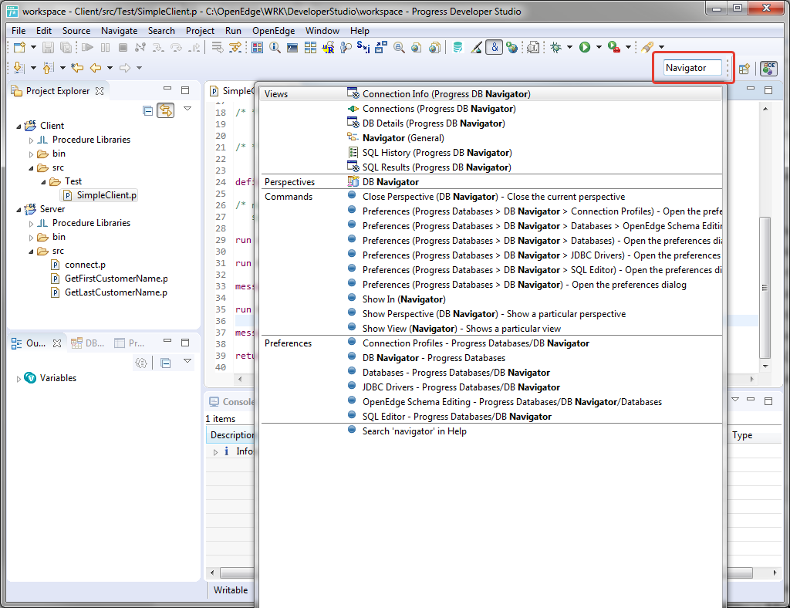This screenshot has height=608, width=790.
Task: Collapse the Client project node
Action: click(19, 126)
